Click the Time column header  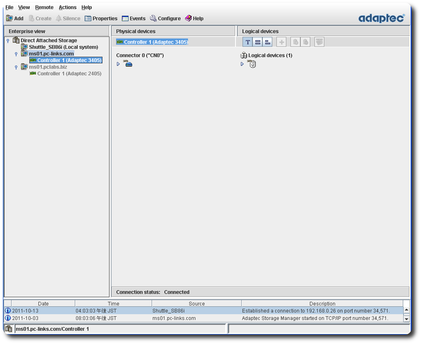(113, 304)
